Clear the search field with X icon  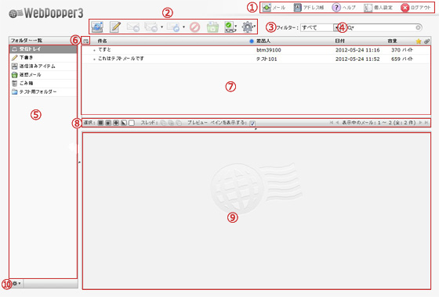coord(418,27)
